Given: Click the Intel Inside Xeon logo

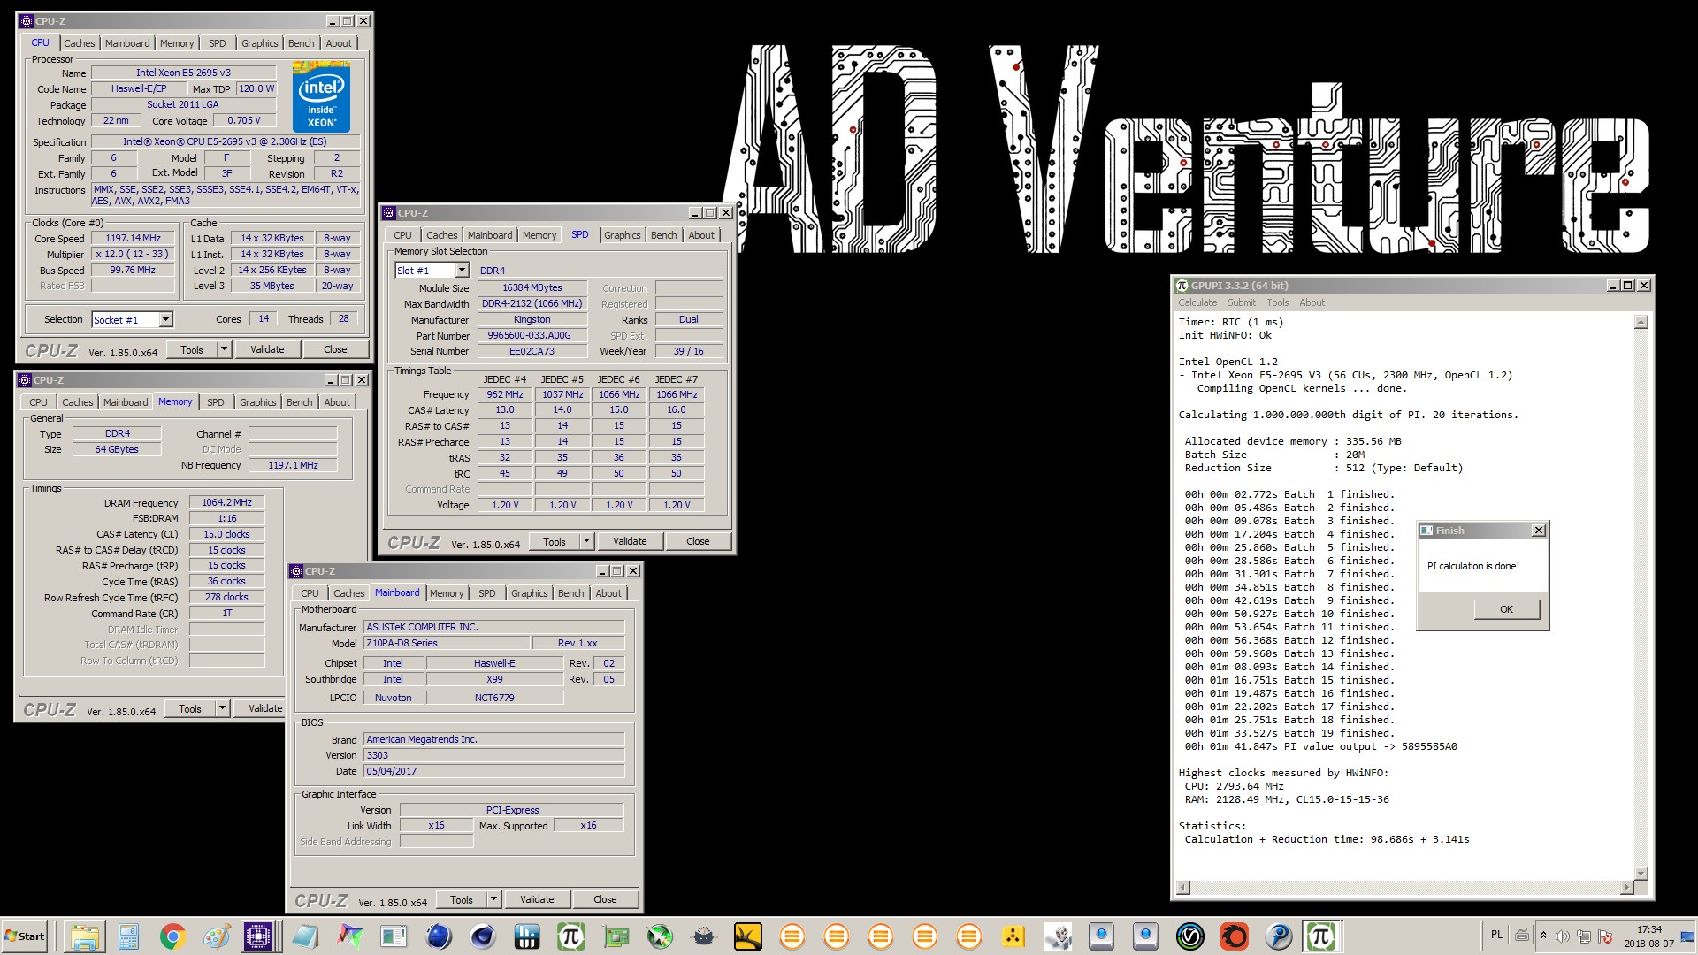Looking at the screenshot, I should (321, 96).
